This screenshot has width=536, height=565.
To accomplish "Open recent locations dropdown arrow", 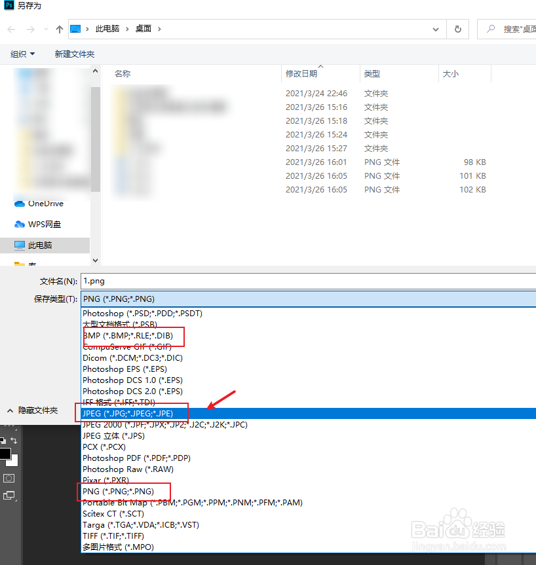I will [46, 29].
